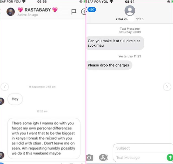Open the info icon beside the flag
The width and height of the screenshot is (173, 164).
[x=83, y=11]
